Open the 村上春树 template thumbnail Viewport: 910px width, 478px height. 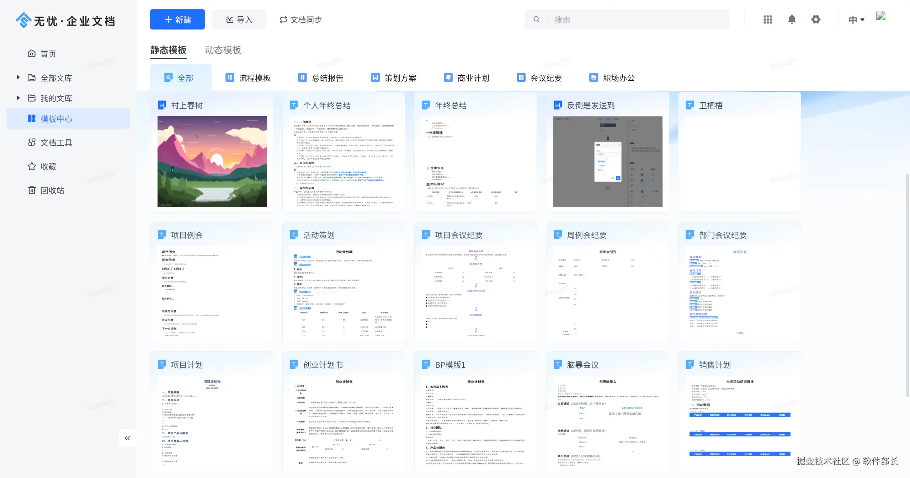pos(212,161)
